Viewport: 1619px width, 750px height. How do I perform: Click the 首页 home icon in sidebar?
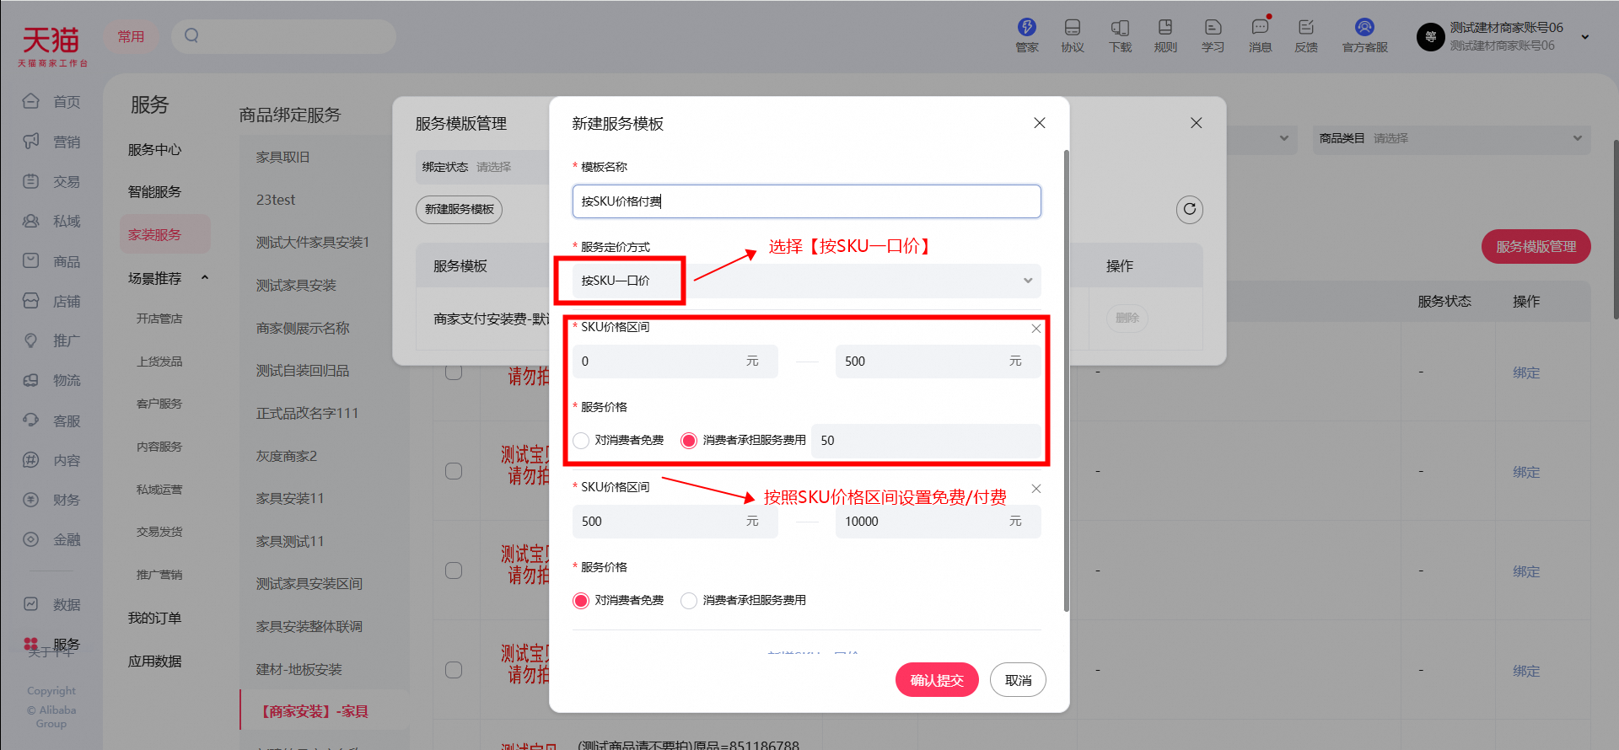[31, 101]
